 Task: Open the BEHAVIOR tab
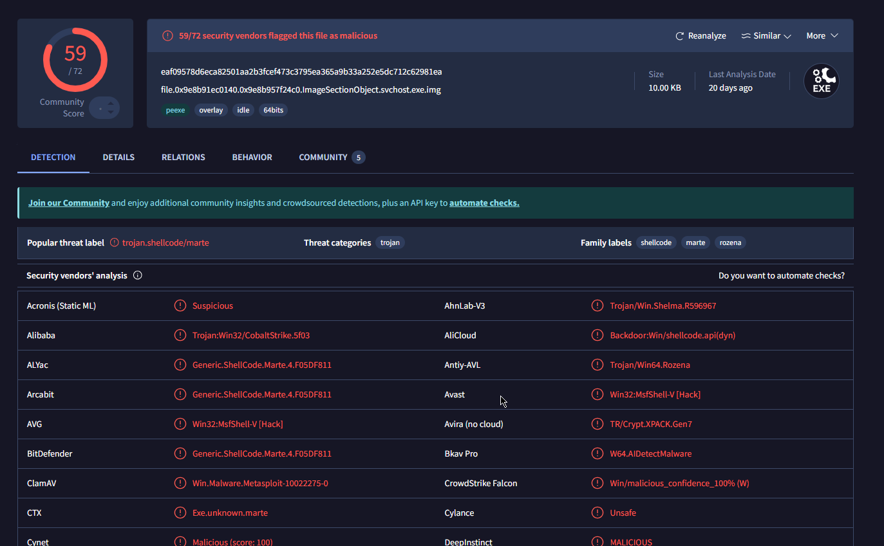[x=252, y=158]
